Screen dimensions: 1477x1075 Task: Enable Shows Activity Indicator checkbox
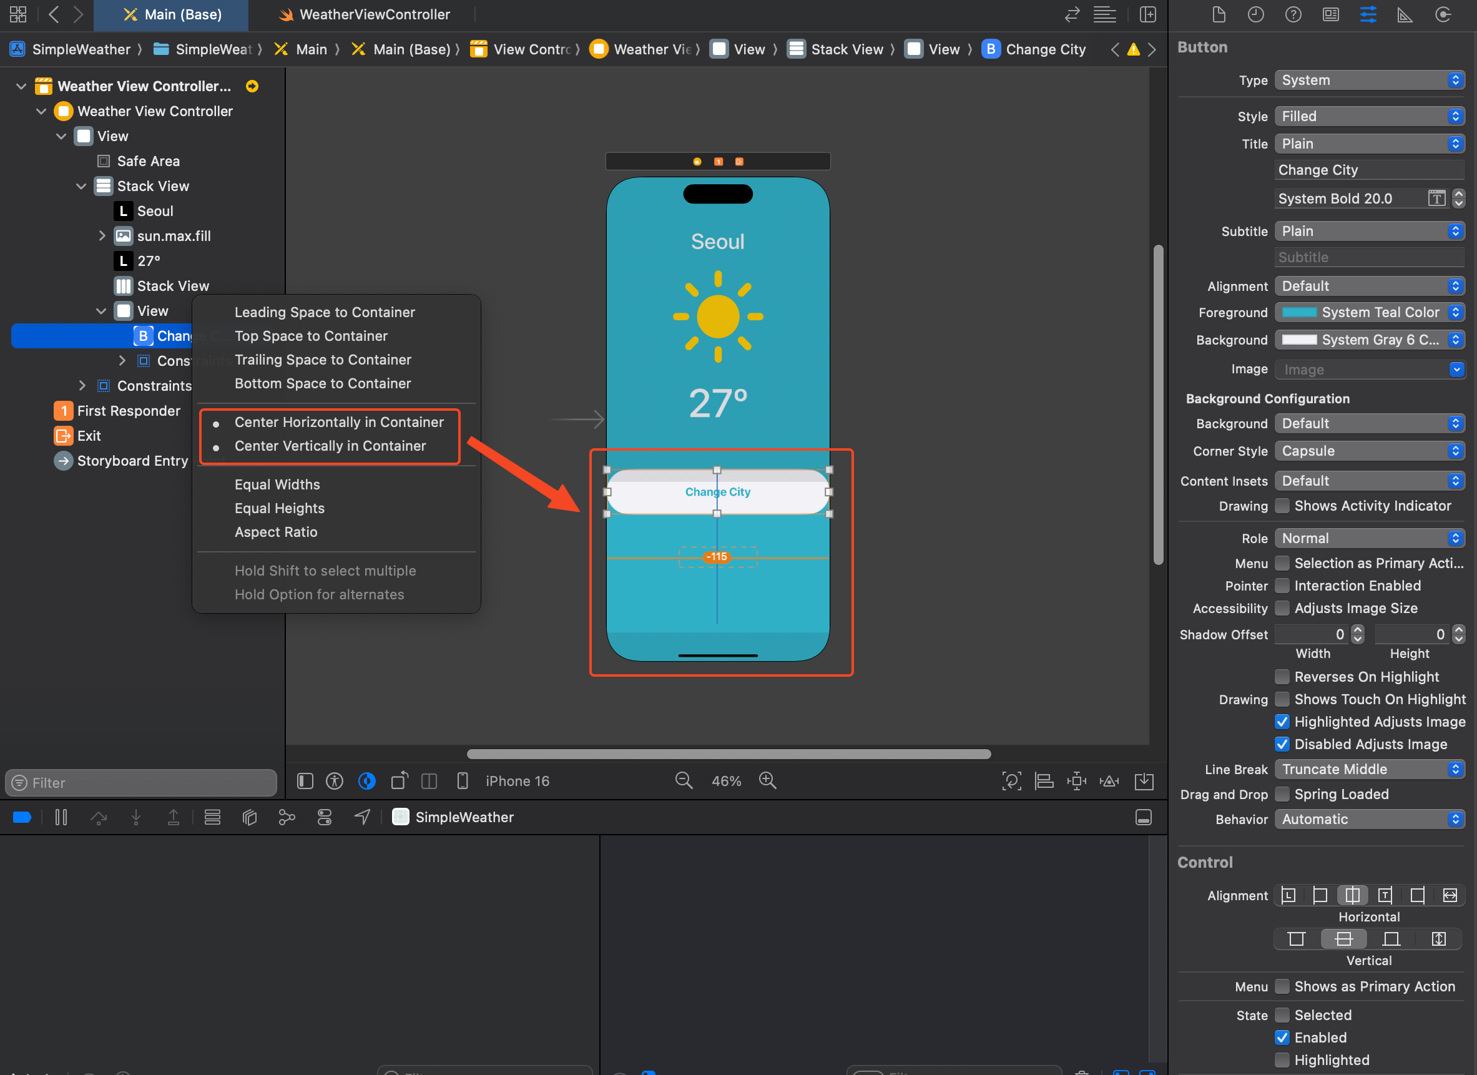pos(1282,506)
